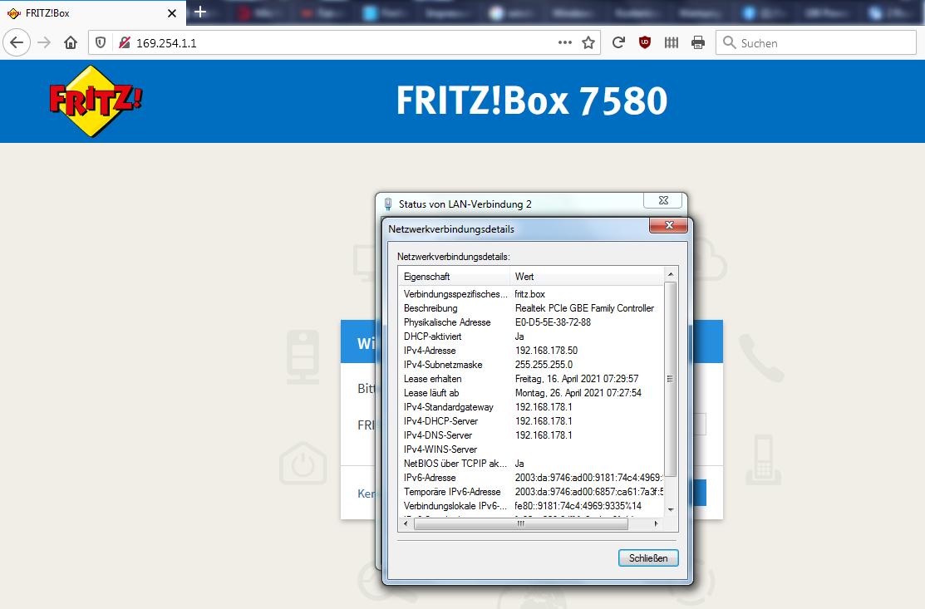Screen dimensions: 925x609
Task: Click the insecure connection lock icon
Action: pos(124,42)
